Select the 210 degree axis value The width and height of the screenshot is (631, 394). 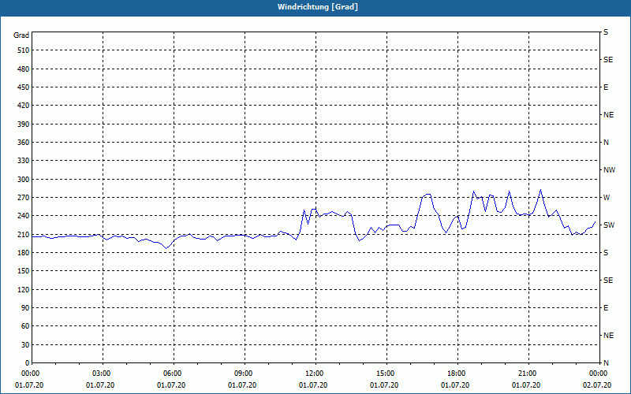click(23, 234)
